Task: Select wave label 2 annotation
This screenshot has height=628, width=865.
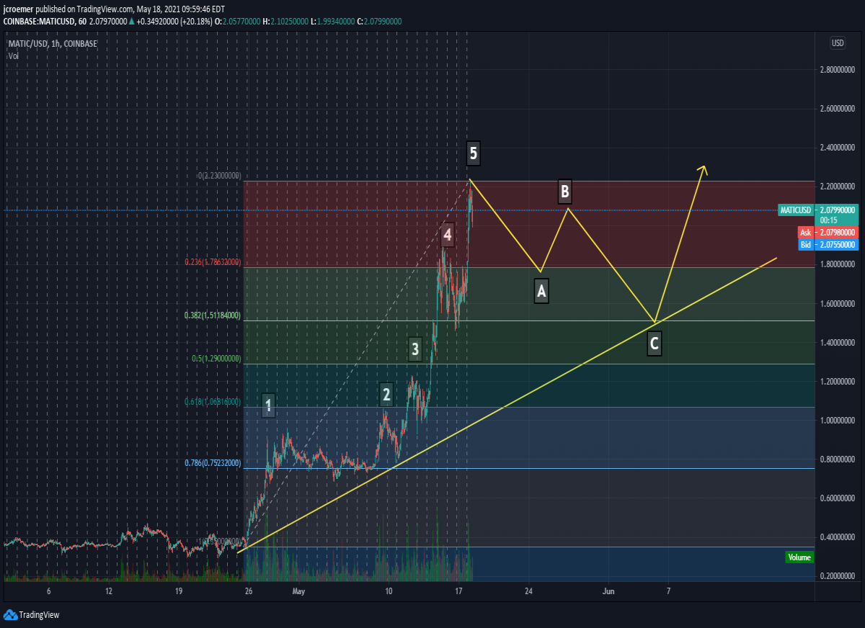Action: [386, 394]
